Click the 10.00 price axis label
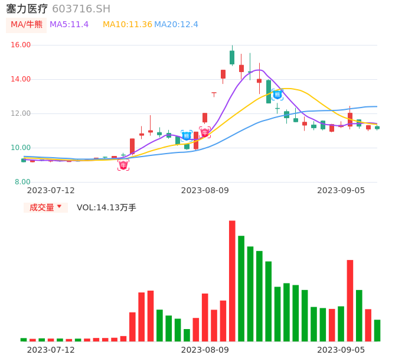The image size is (405, 358). coord(21,148)
